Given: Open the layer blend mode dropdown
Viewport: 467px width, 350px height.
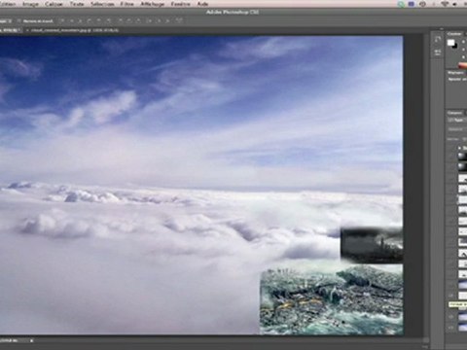Looking at the screenshot, I should [x=457, y=129].
